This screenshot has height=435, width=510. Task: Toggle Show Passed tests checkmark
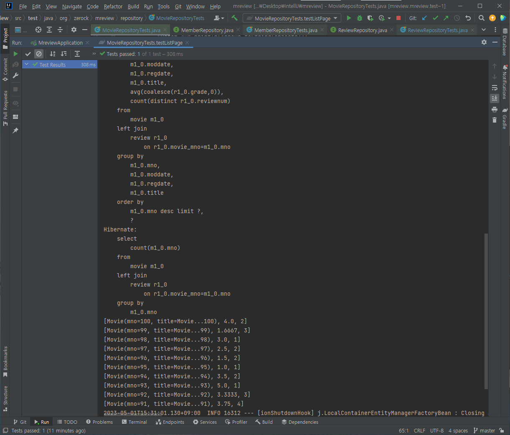click(28, 54)
